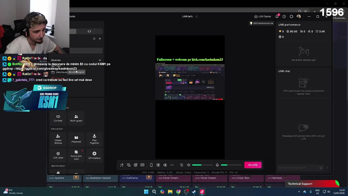This screenshot has height=196, width=348.
Task: Click the clip capture dashed-circle icon
Action: (x=165, y=165)
